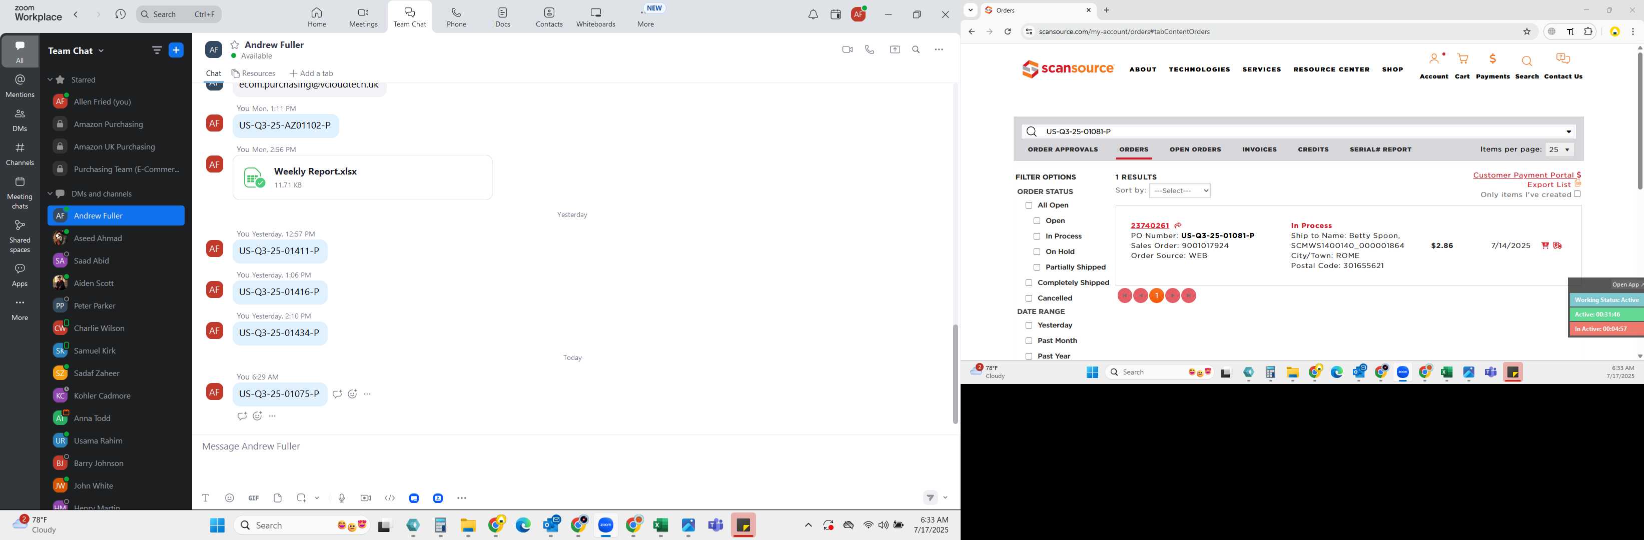1644x540 pixels.
Task: Open Docs in Zoom top navigation
Action: pos(503,17)
